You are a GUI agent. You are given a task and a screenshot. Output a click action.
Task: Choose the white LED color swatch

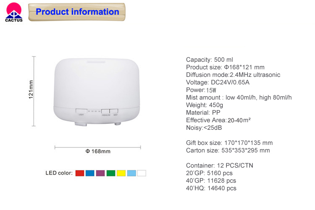click(142, 173)
